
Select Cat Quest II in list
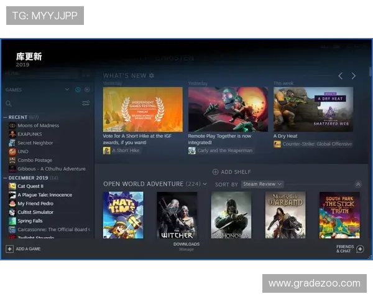[30, 186]
